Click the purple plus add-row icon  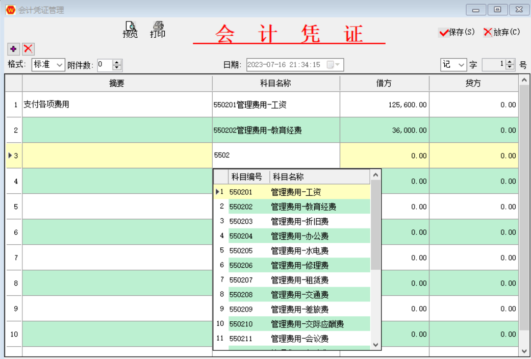13,49
